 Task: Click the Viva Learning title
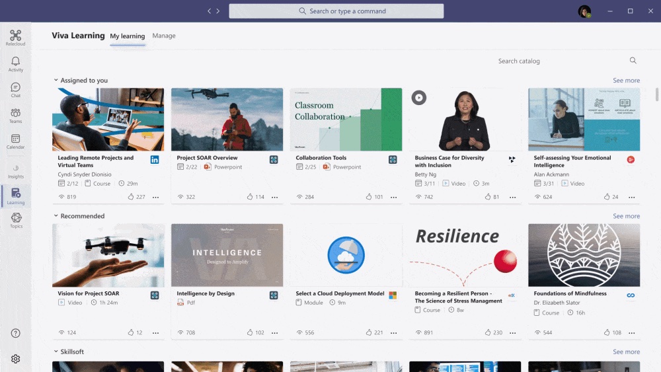(78, 36)
